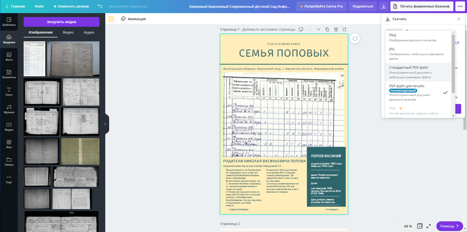Viewport: 467px width, 232px height.
Task: Select the СЕМЬЯ ПОПОВЫХ heading on canvas
Action: [284, 53]
